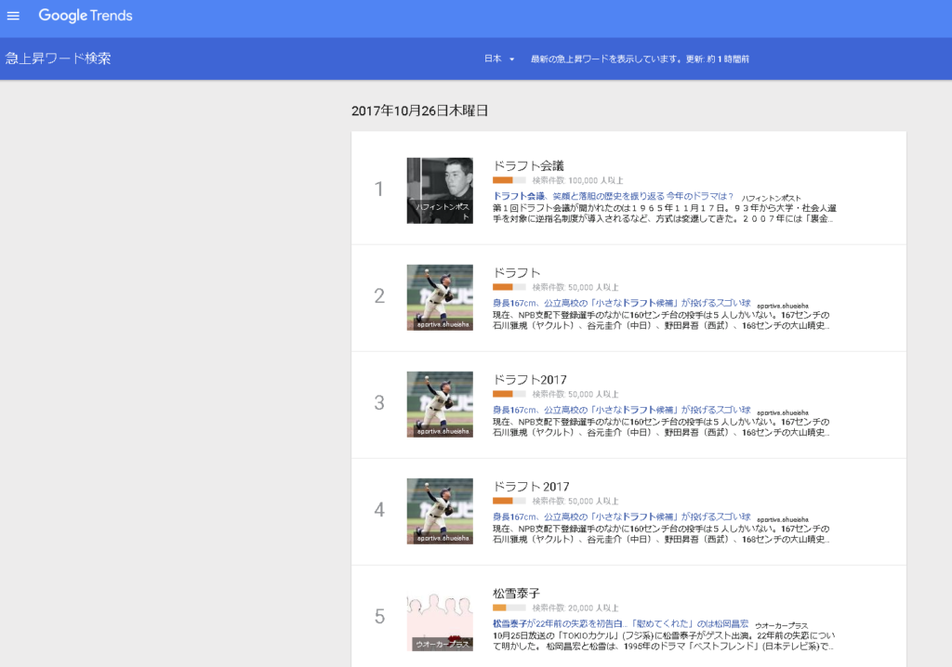Viewport: 952px width, 667px height.
Task: Click the search volume bar for ドラフト会議
Action: pos(509,180)
